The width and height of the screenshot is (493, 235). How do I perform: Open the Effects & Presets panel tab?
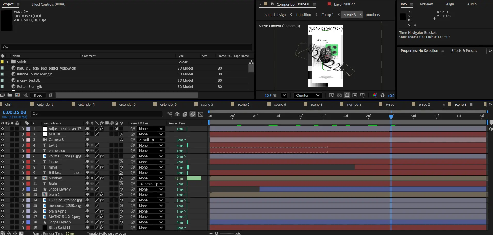464,51
